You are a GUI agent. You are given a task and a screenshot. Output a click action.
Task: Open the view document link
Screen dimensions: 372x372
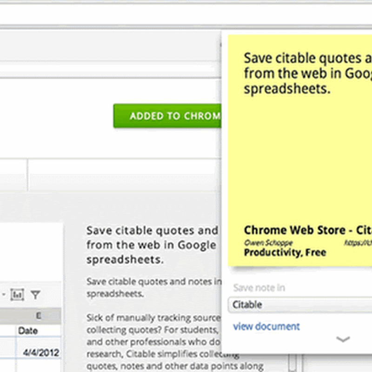(266, 326)
